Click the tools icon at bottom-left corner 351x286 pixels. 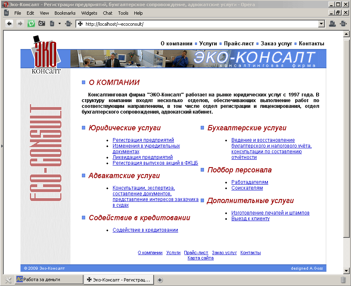(8, 279)
